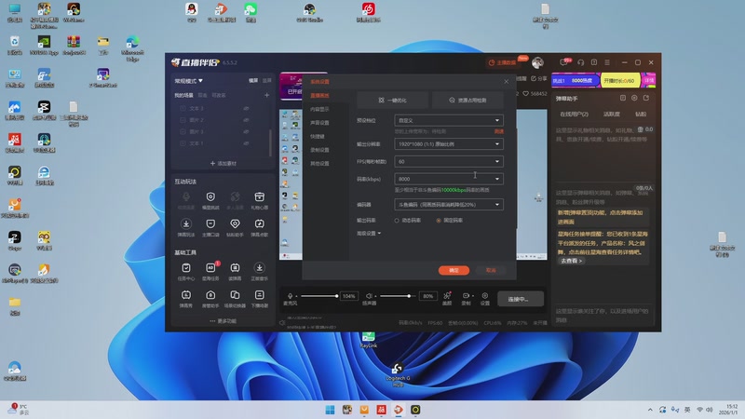Viewport: 745px width, 419px height.
Task: Click the microphone icon beside 麦克风
Action: (290, 296)
